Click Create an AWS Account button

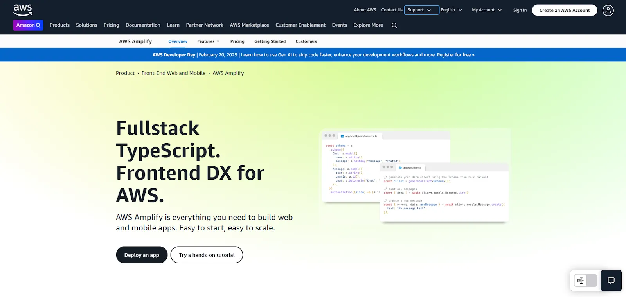[565, 10]
